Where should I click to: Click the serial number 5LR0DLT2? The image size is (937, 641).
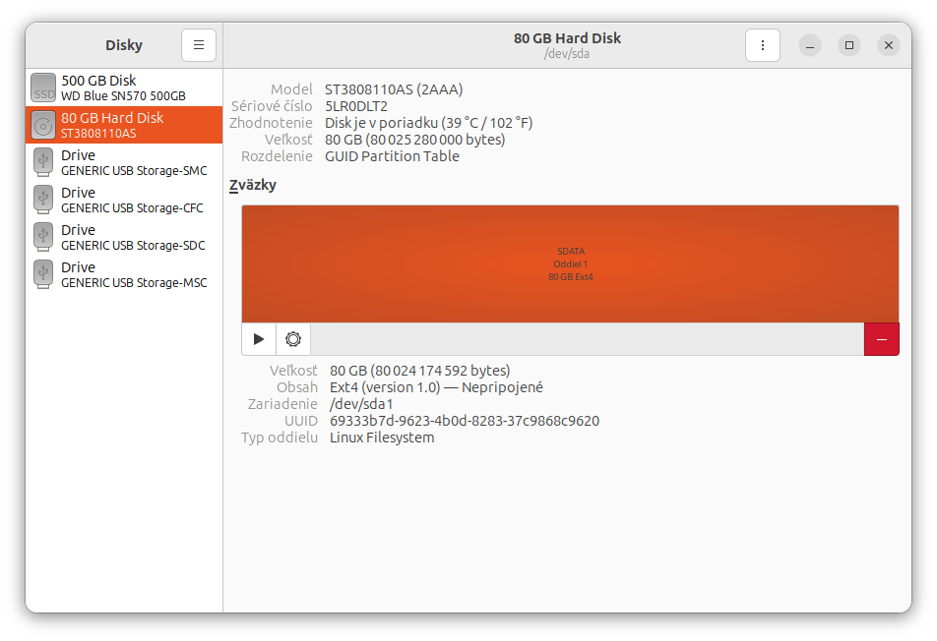tap(356, 106)
